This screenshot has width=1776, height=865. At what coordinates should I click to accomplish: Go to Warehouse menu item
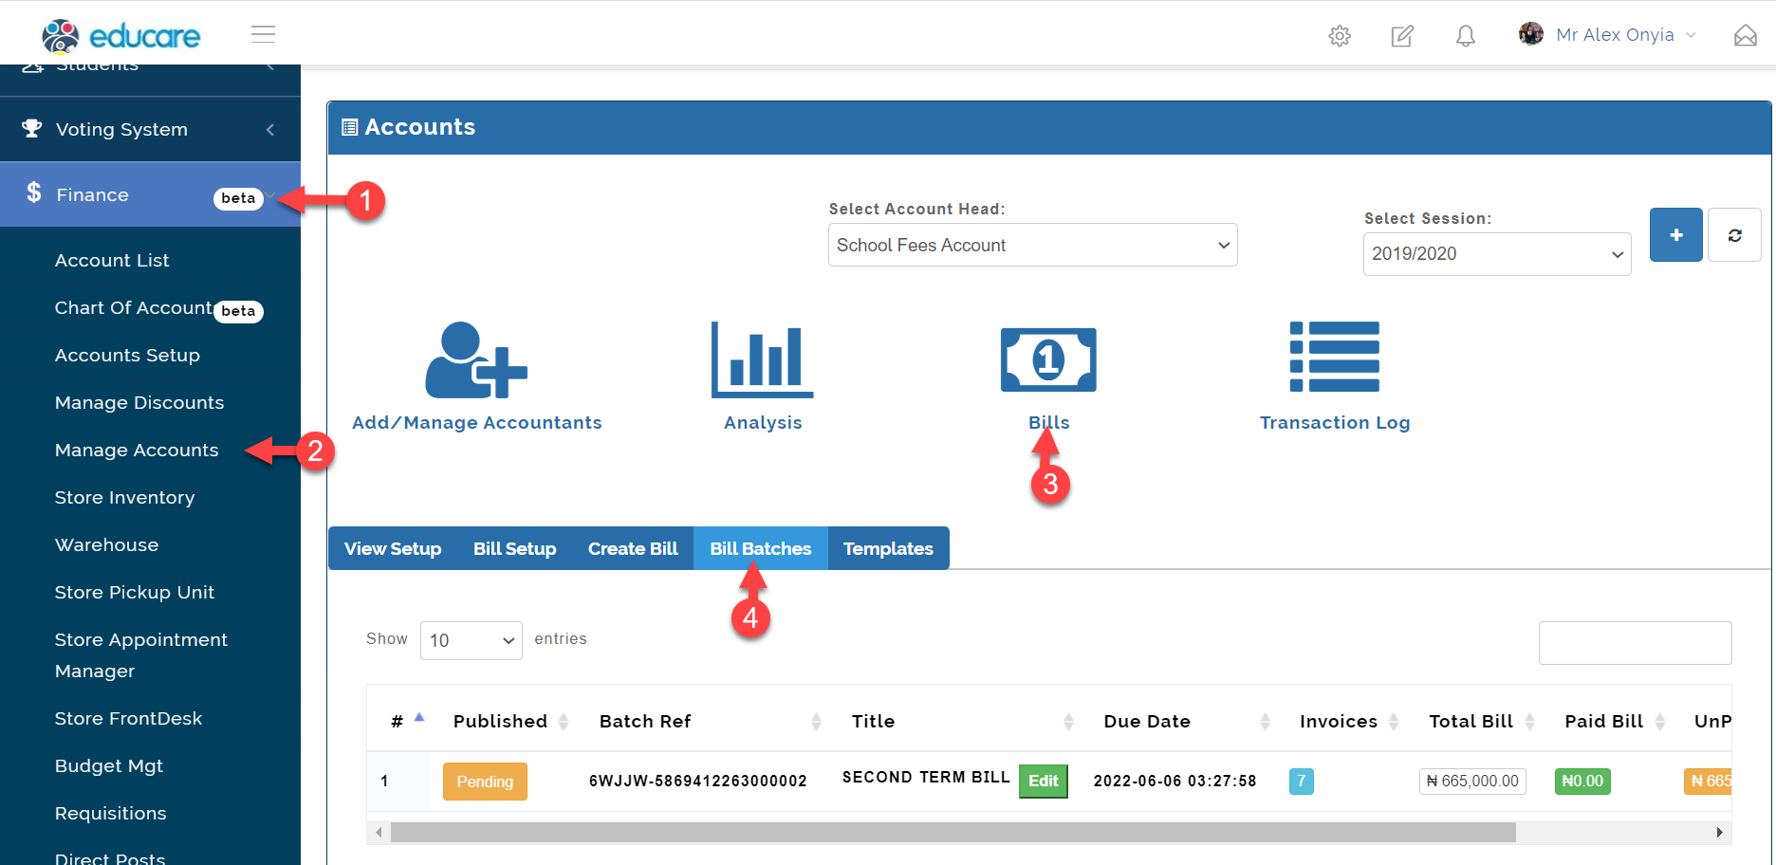click(106, 544)
